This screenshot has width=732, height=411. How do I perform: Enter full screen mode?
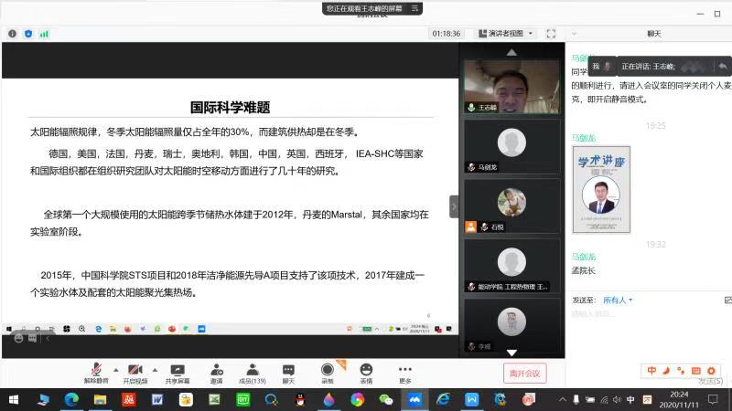[x=551, y=33]
